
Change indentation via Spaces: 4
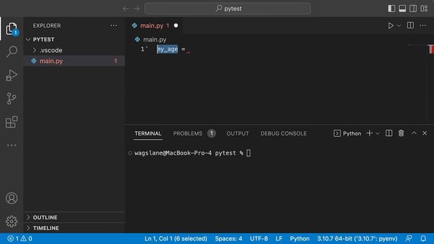click(229, 239)
